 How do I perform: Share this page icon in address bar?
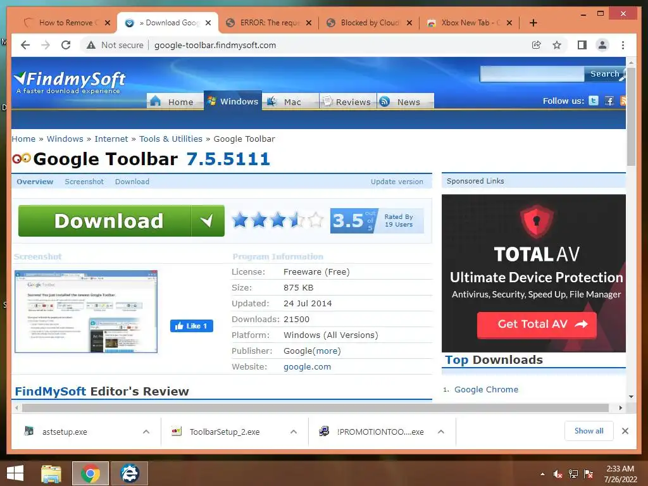pyautogui.click(x=537, y=45)
